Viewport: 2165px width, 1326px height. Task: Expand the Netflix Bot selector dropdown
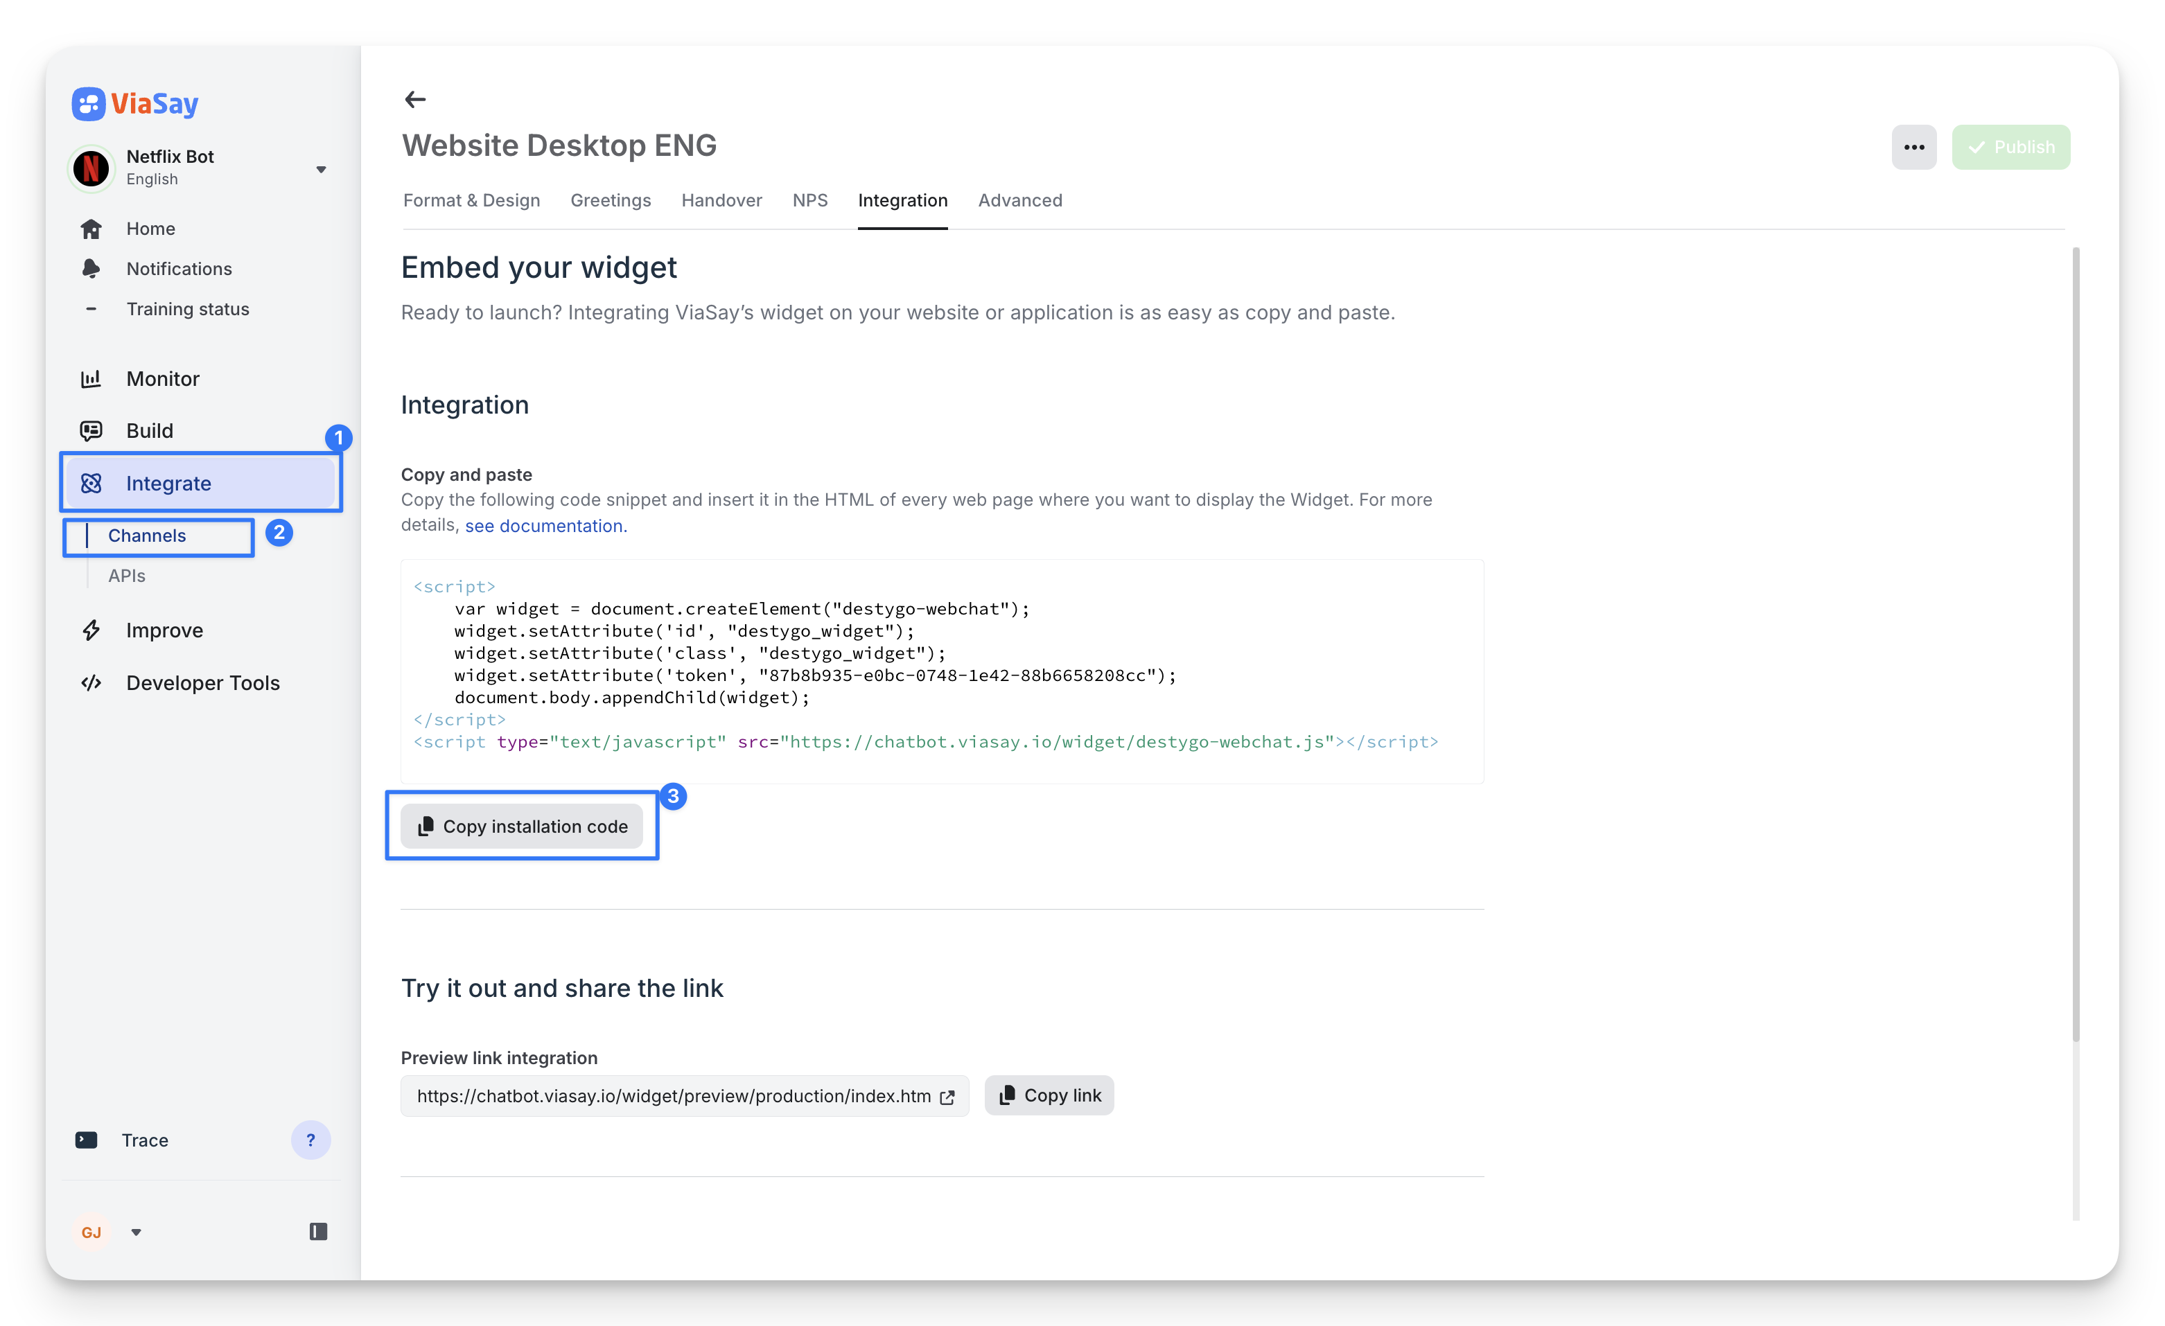[x=321, y=170]
